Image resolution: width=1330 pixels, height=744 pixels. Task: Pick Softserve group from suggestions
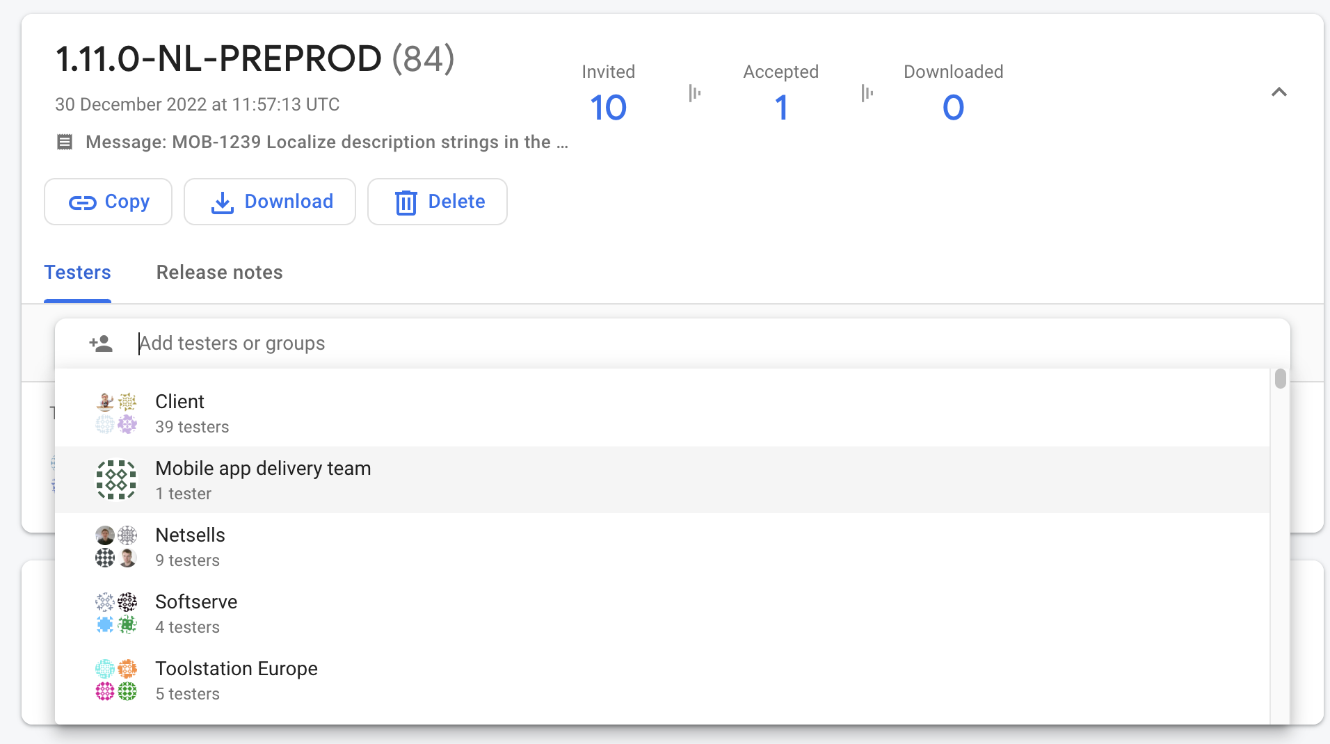(196, 613)
